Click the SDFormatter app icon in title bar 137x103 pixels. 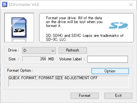[x=5, y=4]
